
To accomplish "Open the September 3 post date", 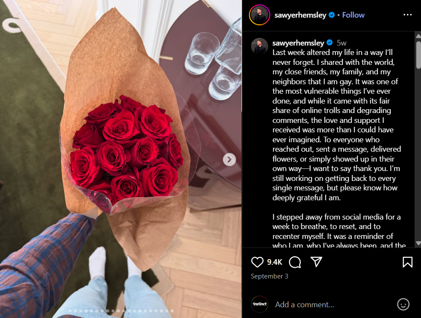I will tap(269, 276).
